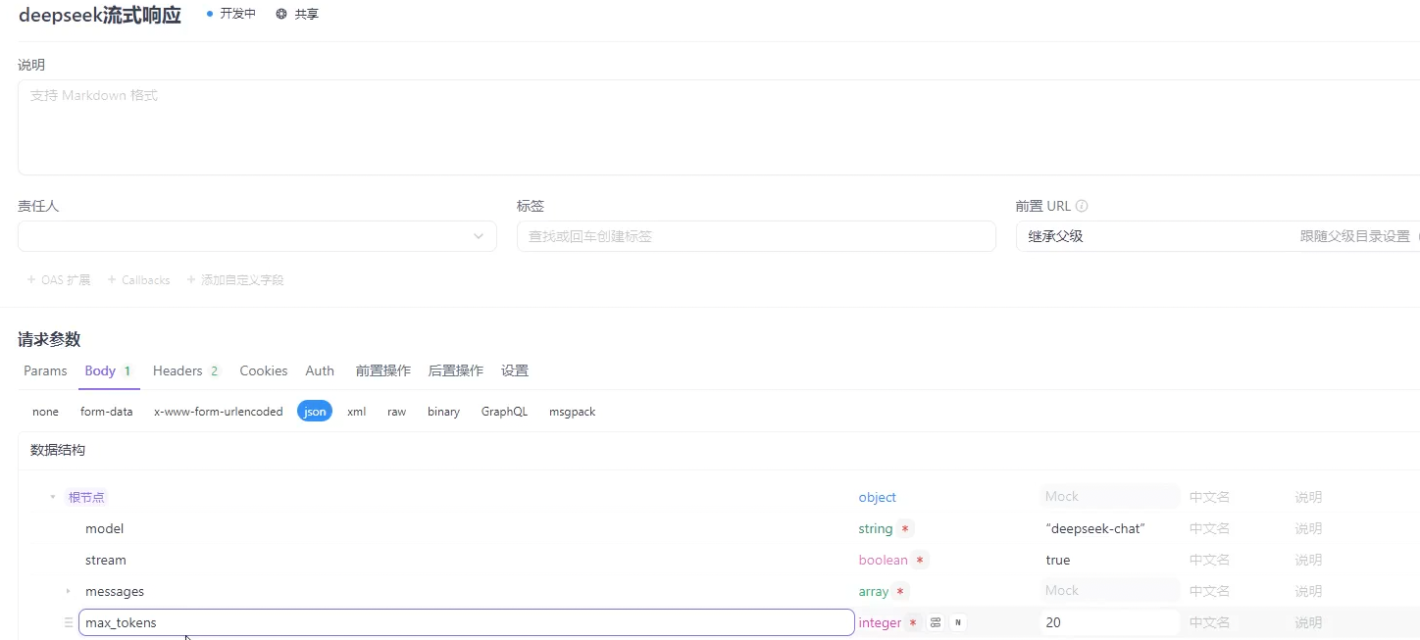
Task: Change the integer type of max_tokens
Action: [x=880, y=622]
